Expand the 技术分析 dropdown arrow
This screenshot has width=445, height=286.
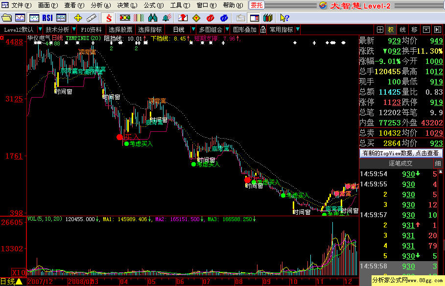point(74,29)
